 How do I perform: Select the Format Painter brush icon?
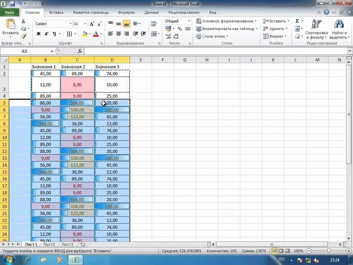(x=23, y=36)
